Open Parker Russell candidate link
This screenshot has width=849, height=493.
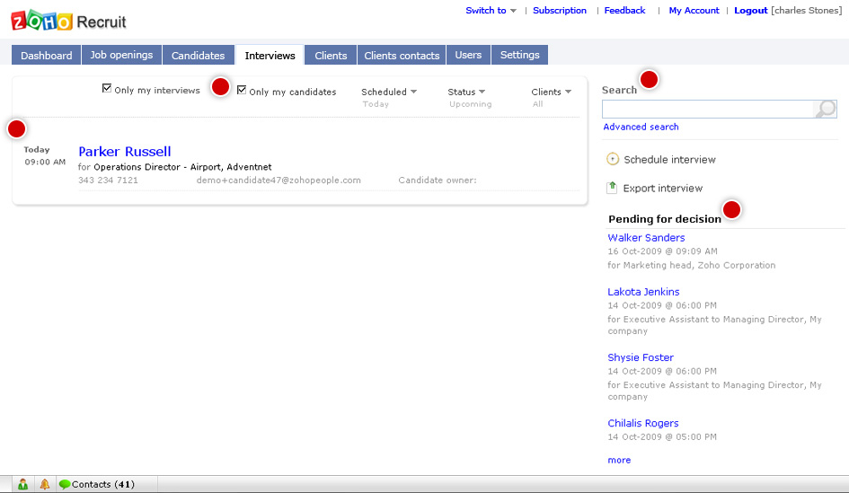click(125, 152)
